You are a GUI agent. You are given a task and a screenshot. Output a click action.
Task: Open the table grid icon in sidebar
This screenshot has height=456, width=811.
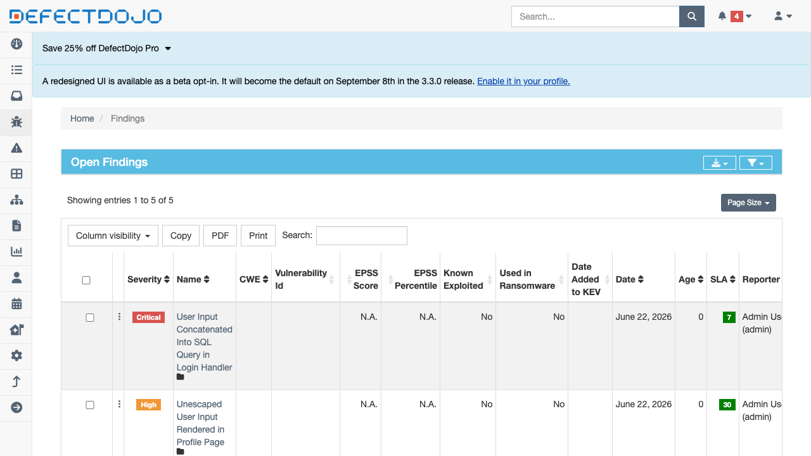tap(16, 174)
